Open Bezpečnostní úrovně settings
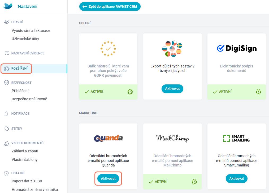269x193 pixels. [29, 99]
